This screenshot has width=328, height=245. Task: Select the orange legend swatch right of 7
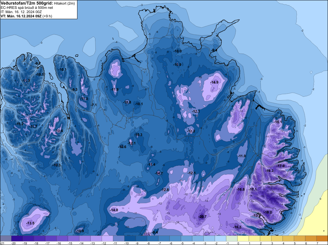tap(322, 238)
